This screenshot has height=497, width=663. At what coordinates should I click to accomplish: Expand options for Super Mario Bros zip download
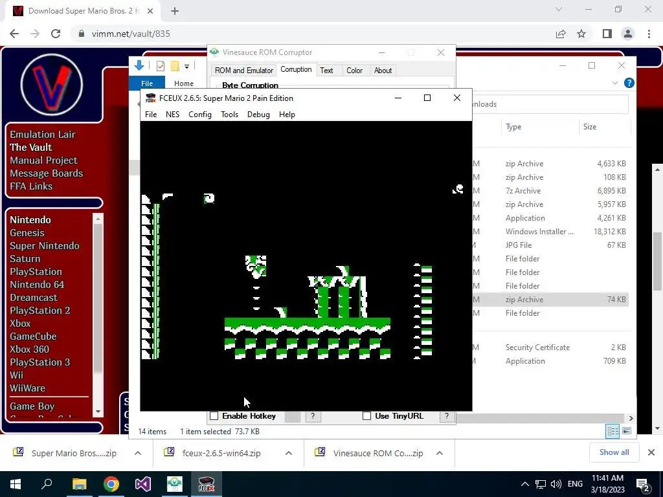(138, 453)
